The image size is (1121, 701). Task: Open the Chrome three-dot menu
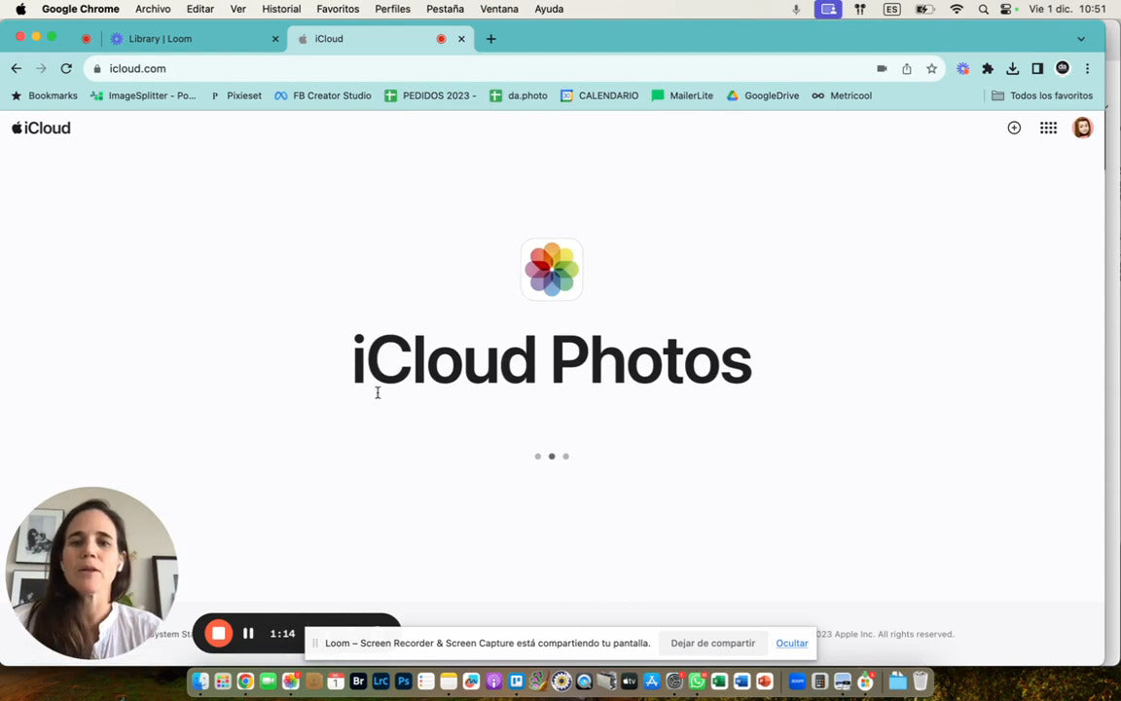(x=1087, y=68)
